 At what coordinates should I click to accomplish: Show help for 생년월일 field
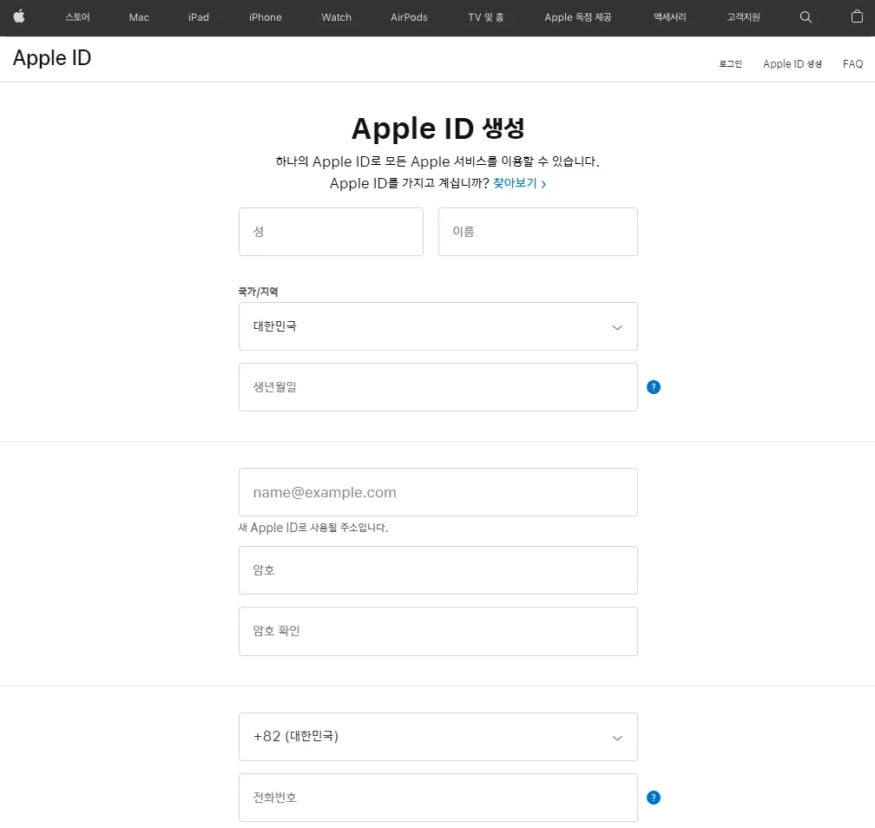[653, 387]
